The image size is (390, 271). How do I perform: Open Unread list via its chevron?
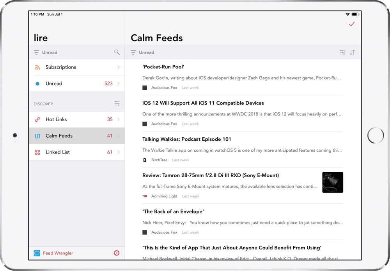119,84
